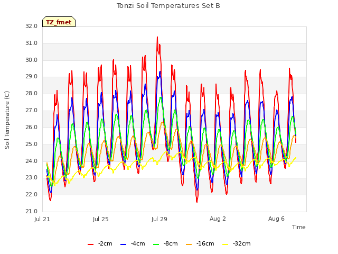Click the -4cm legend label
This screenshot has height=254, width=338.
click(138, 243)
